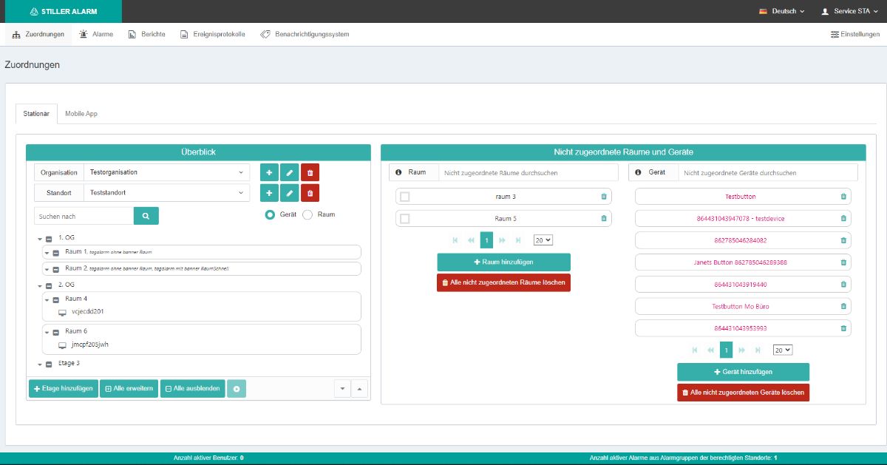The image size is (887, 465).
Task: Click the 'Suchen nach' search field
Action: (84, 216)
